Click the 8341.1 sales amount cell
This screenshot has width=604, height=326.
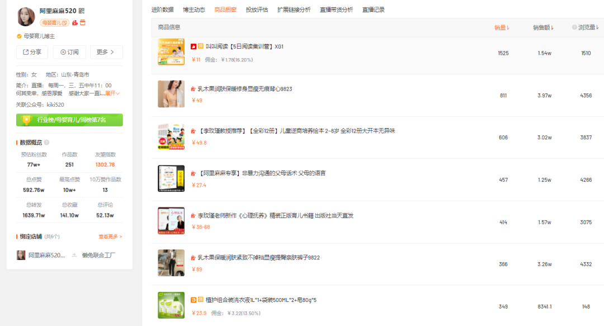545,307
